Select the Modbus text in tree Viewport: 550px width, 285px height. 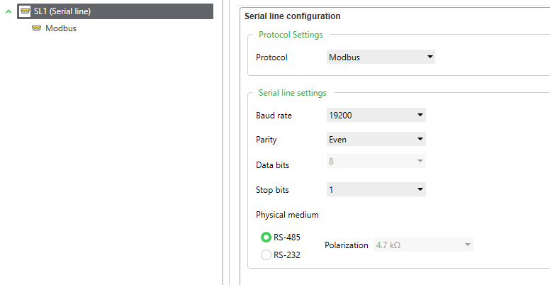[61, 28]
